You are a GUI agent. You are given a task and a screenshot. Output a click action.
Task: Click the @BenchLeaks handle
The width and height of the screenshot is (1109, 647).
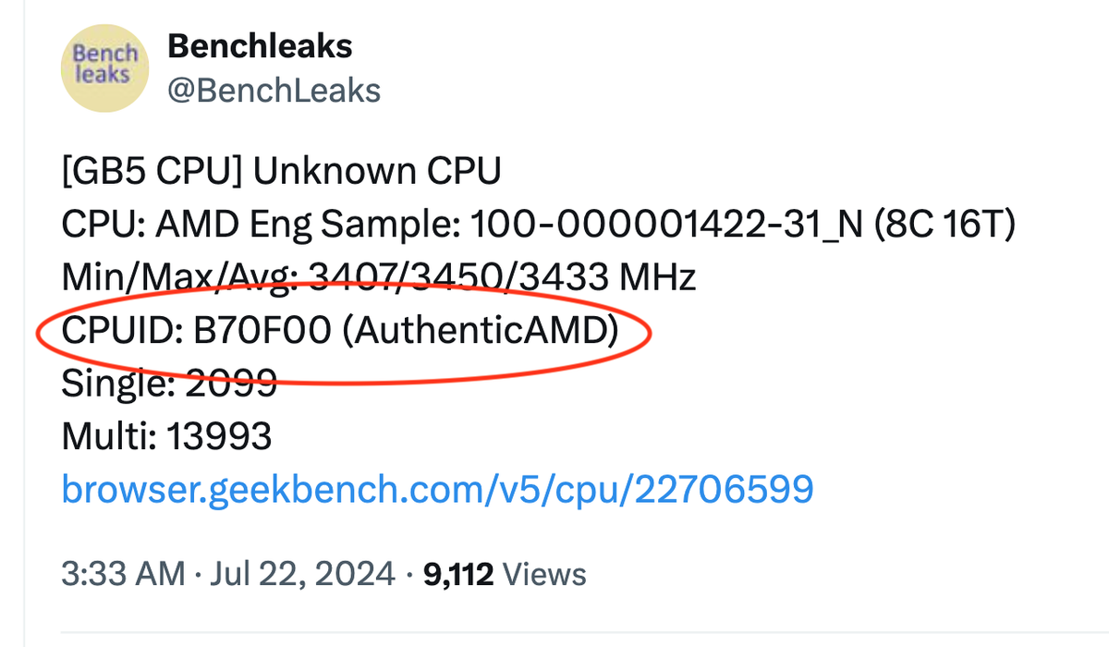pyautogui.click(x=273, y=90)
